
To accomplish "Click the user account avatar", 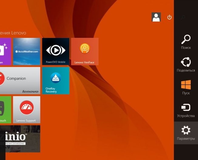I will (x=156, y=17).
